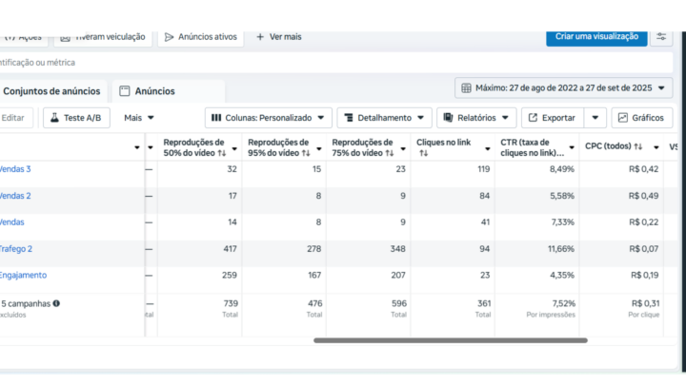This screenshot has height=385, width=686.
Task: Switch to the Anúncios tab
Action: 148,91
